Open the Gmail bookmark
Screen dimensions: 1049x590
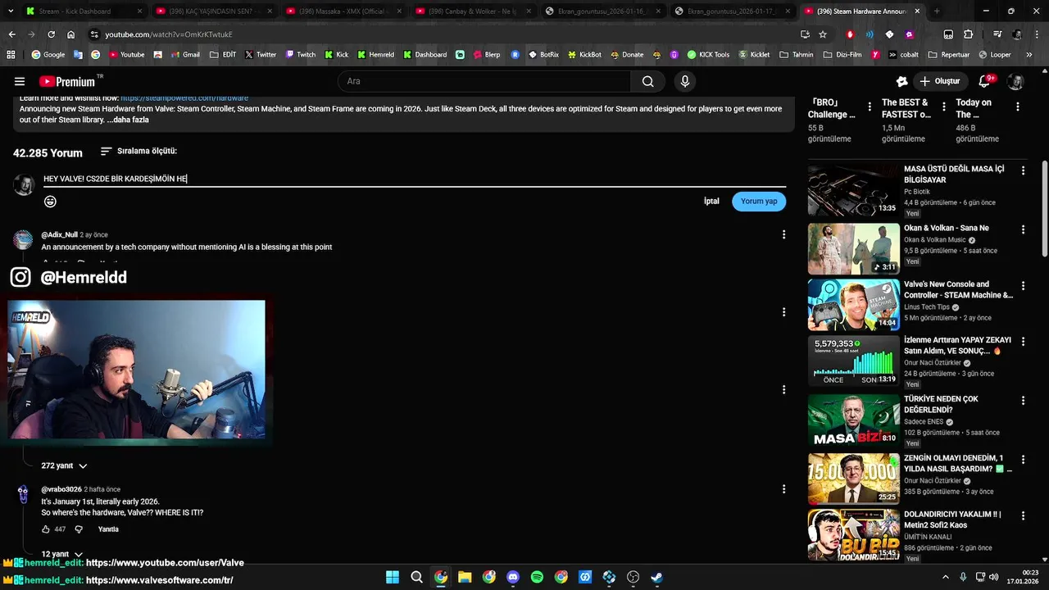point(185,55)
